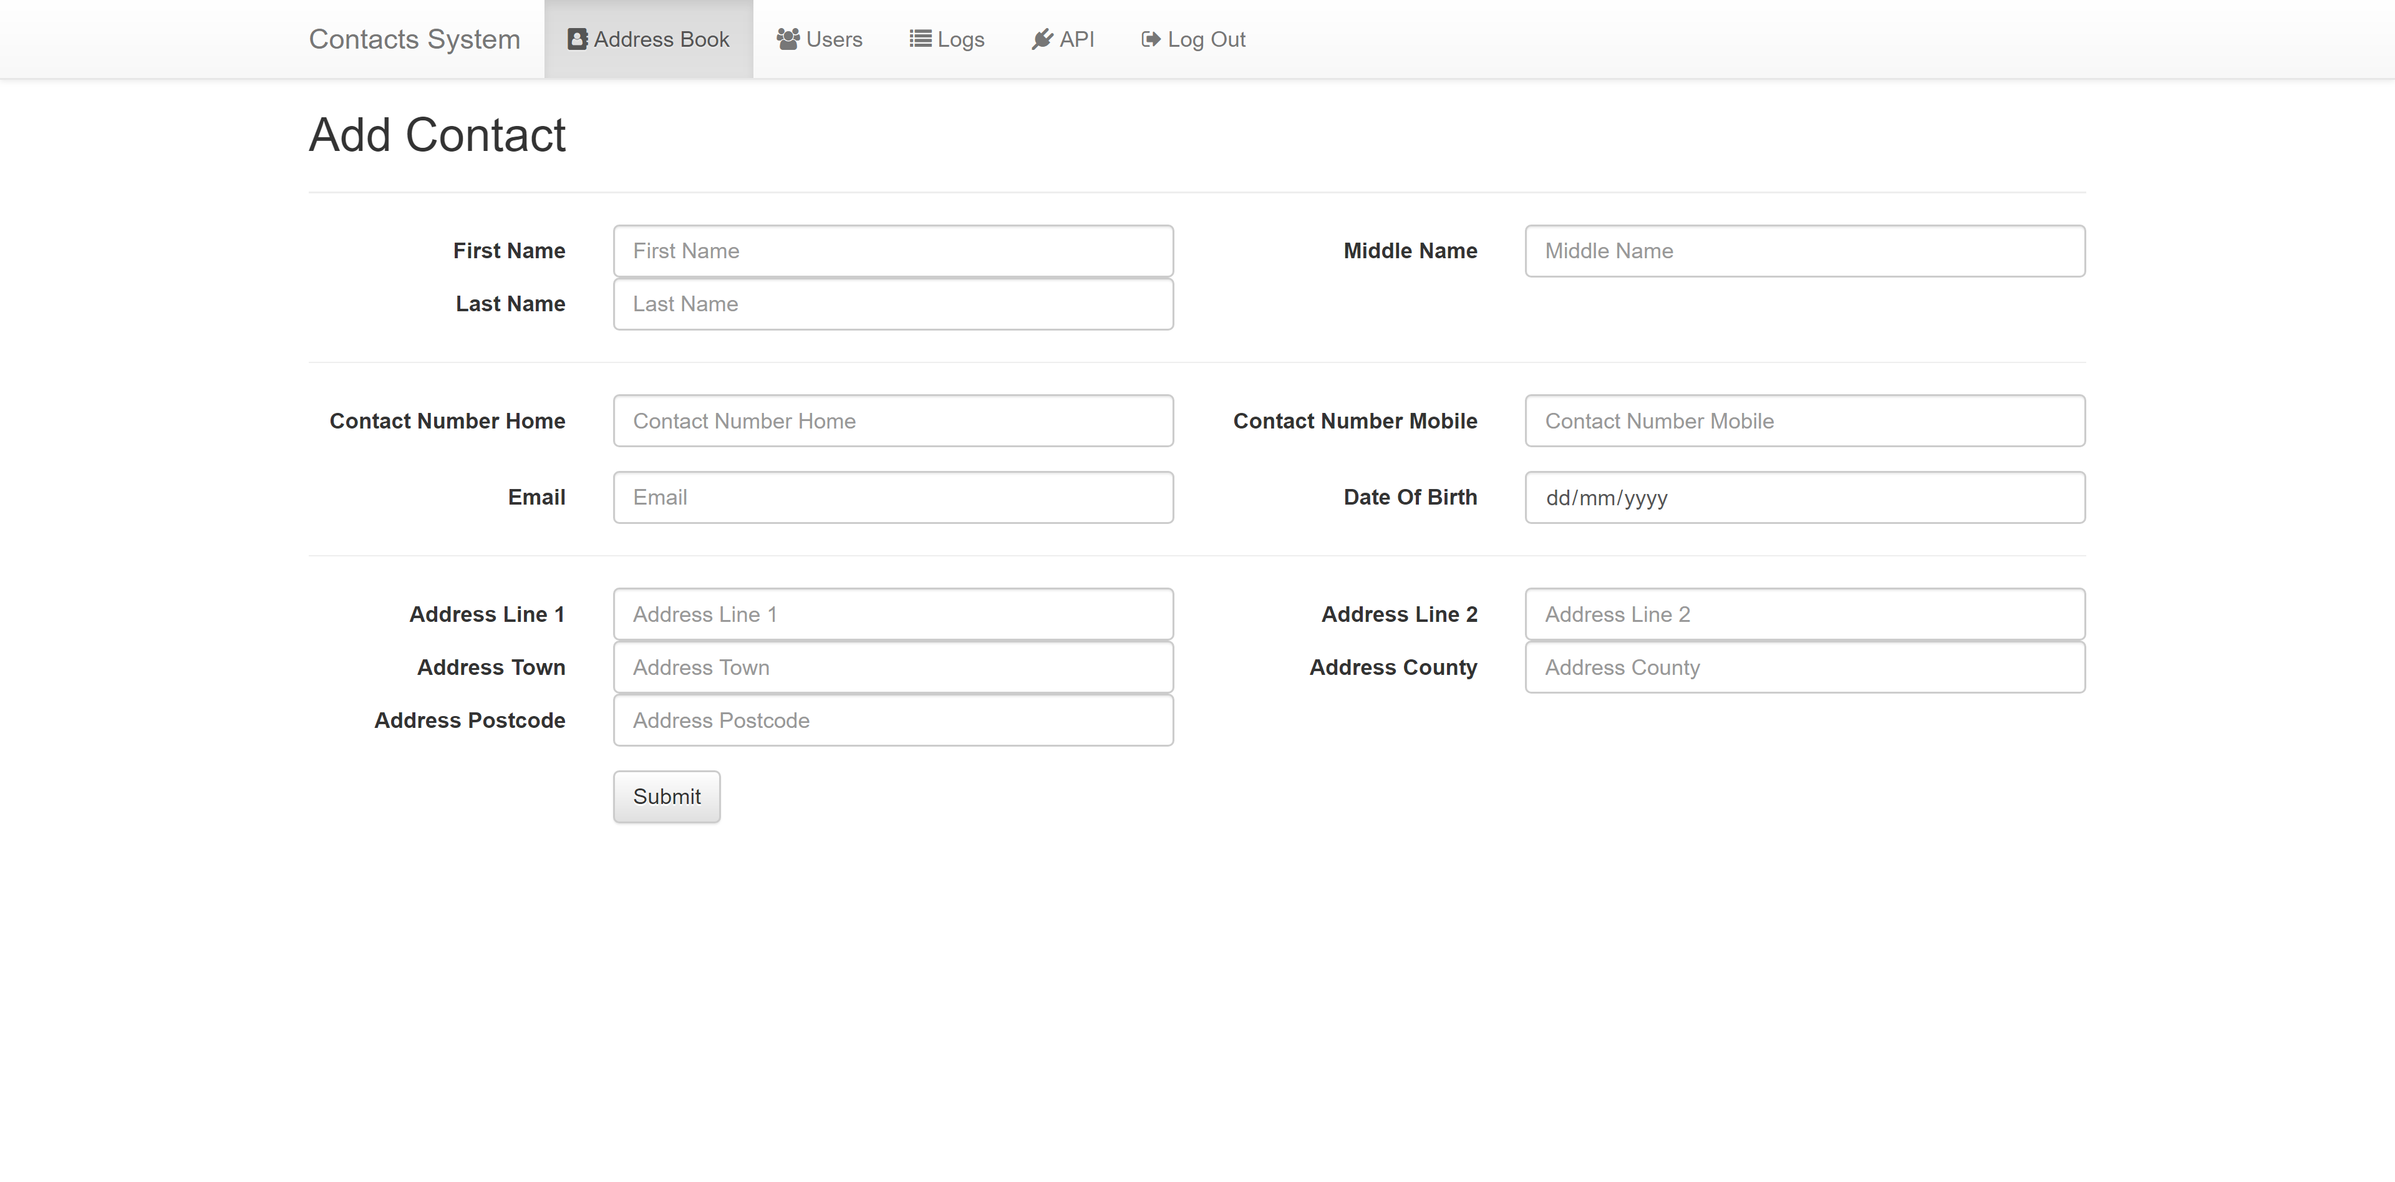Click the Logs list icon
Screen dimensions: 2395x1182
[921, 39]
